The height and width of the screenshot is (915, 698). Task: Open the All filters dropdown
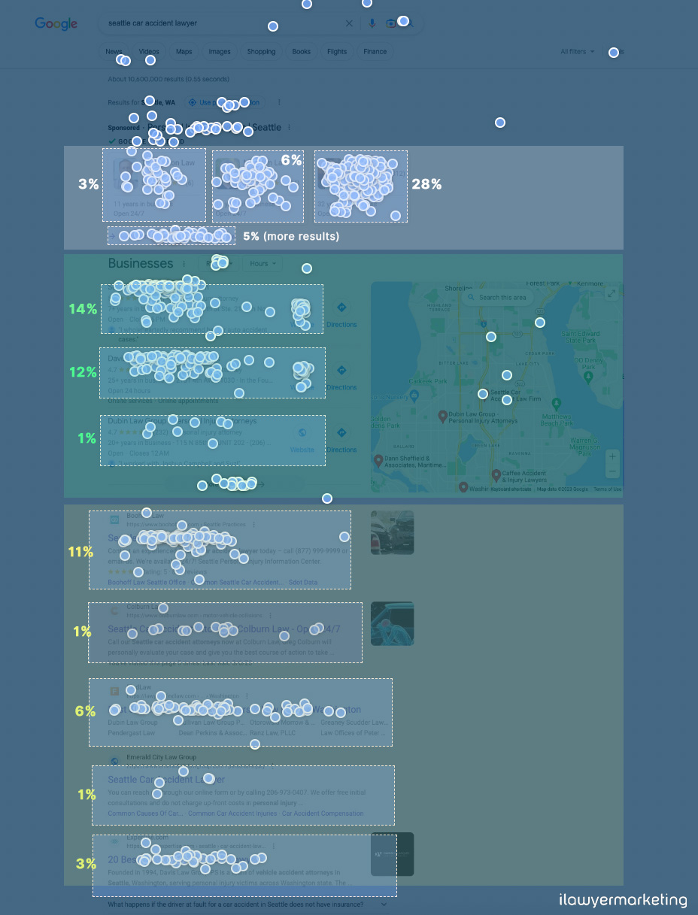coord(577,52)
